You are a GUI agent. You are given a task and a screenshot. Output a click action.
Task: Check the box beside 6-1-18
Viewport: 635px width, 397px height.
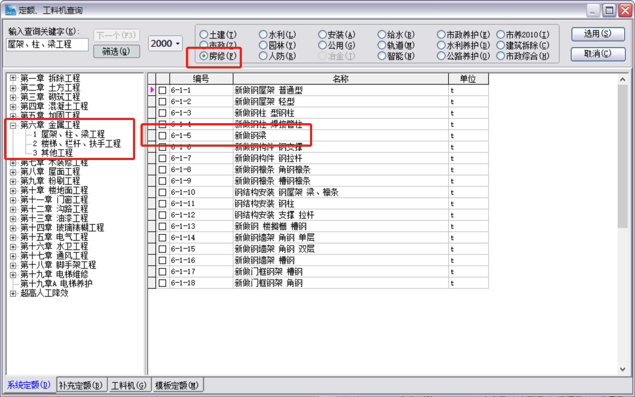pyautogui.click(x=163, y=283)
